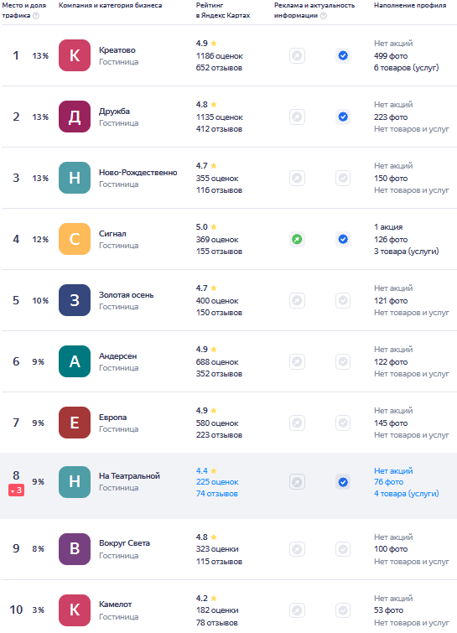The width and height of the screenshot is (457, 633).
Task: Click the company name 'Дружба'
Action: click(x=114, y=112)
